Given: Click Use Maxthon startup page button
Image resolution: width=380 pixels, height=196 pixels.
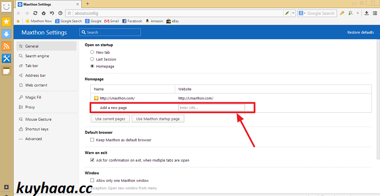Looking at the screenshot, I should (x=158, y=119).
